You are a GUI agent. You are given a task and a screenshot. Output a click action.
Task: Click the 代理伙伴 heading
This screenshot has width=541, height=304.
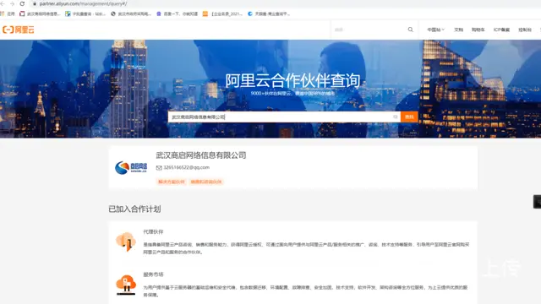tap(153, 231)
